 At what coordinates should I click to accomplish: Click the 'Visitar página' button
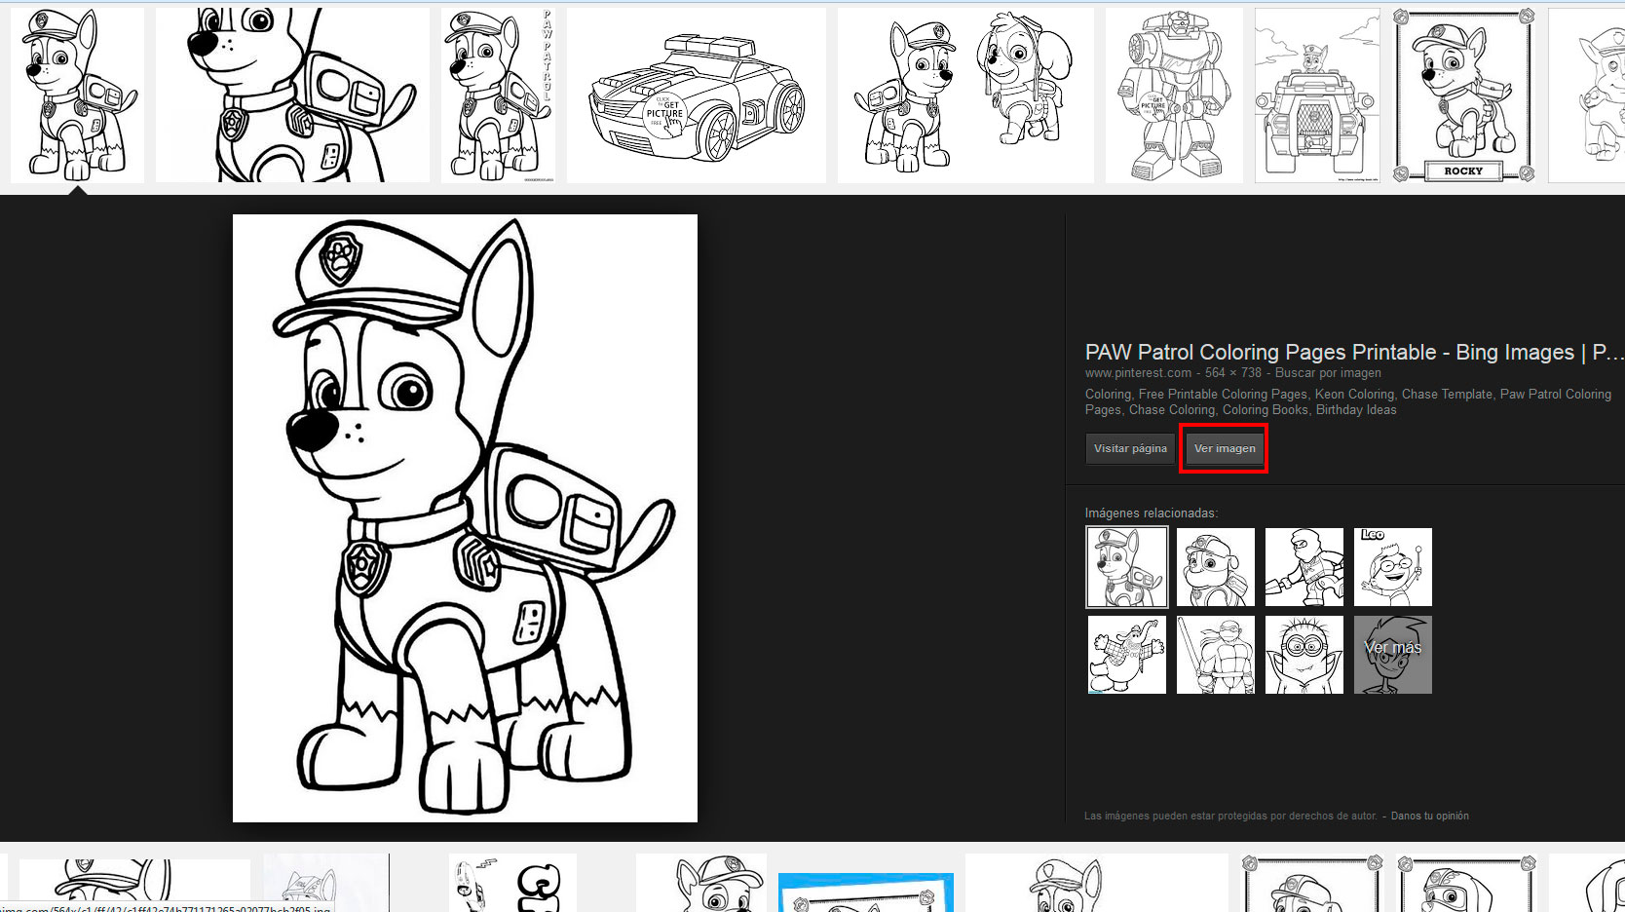(1130, 448)
